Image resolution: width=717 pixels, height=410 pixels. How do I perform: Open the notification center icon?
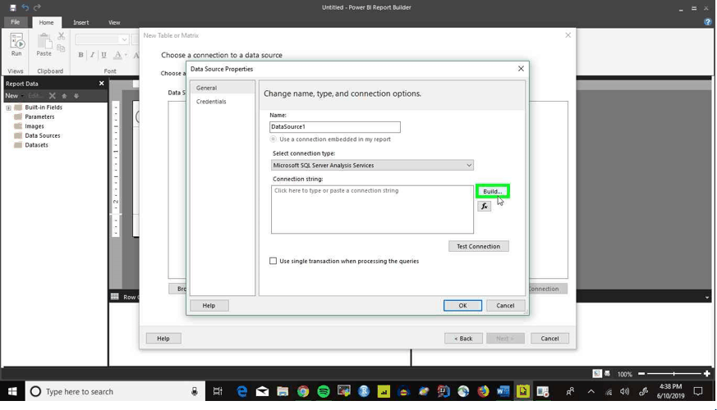coord(698,391)
